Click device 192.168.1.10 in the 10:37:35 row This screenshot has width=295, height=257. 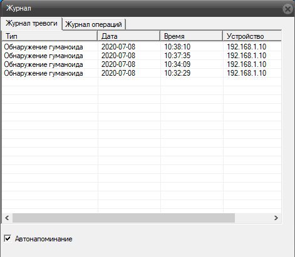247,56
